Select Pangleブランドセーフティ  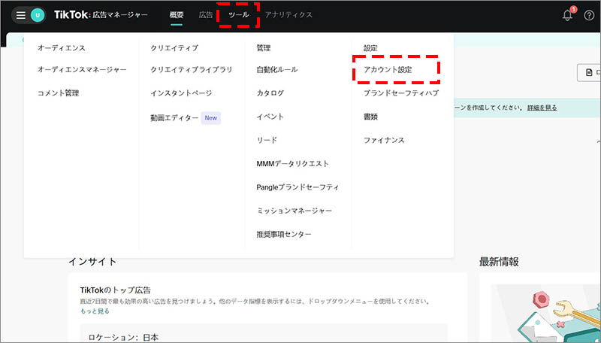(x=297, y=187)
